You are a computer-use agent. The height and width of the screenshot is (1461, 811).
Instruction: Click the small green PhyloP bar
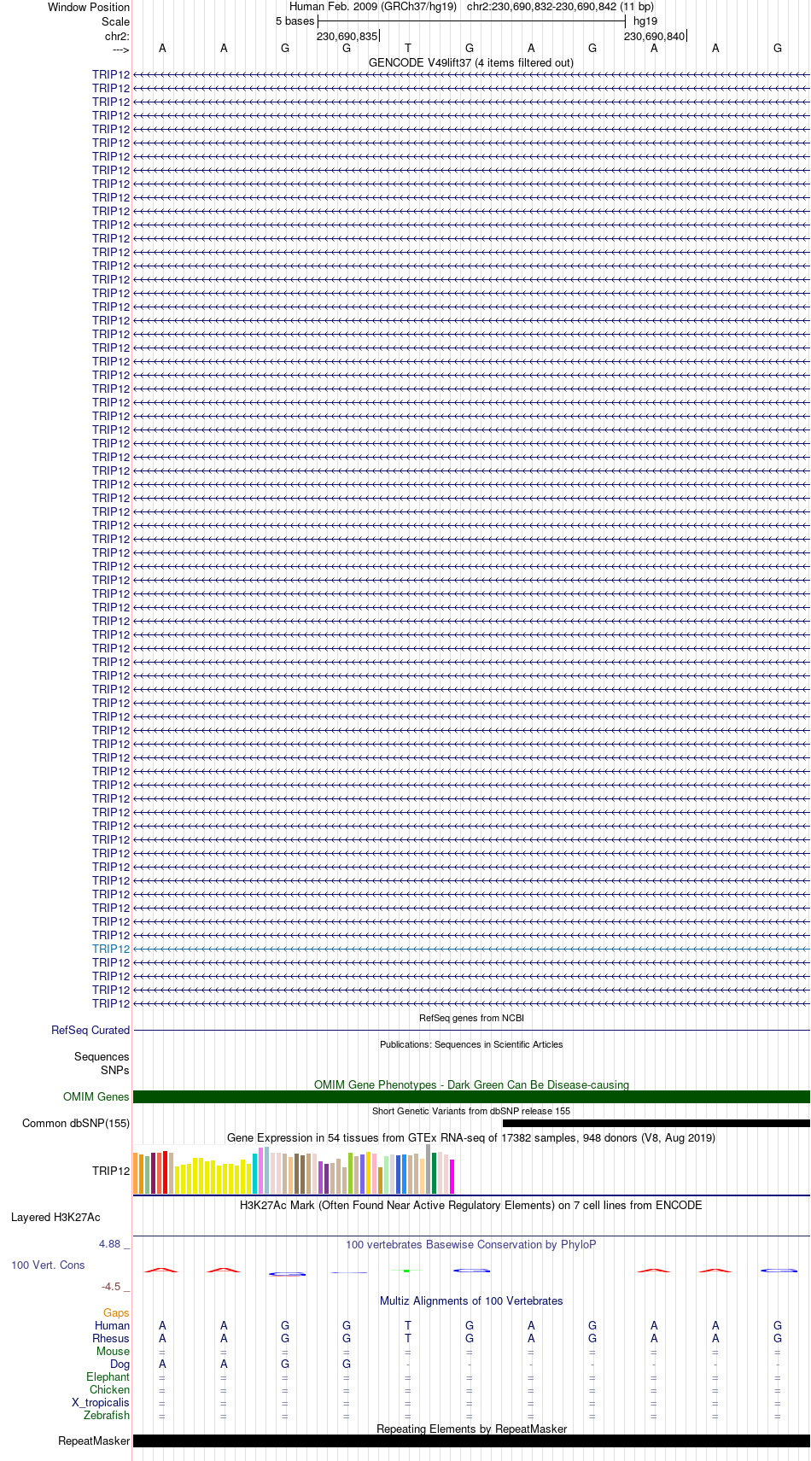pyautogui.click(x=406, y=1271)
